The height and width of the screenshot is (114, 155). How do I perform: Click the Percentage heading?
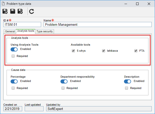click(18, 77)
